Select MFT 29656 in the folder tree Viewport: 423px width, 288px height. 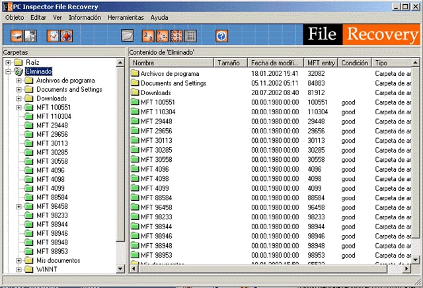(x=52, y=134)
